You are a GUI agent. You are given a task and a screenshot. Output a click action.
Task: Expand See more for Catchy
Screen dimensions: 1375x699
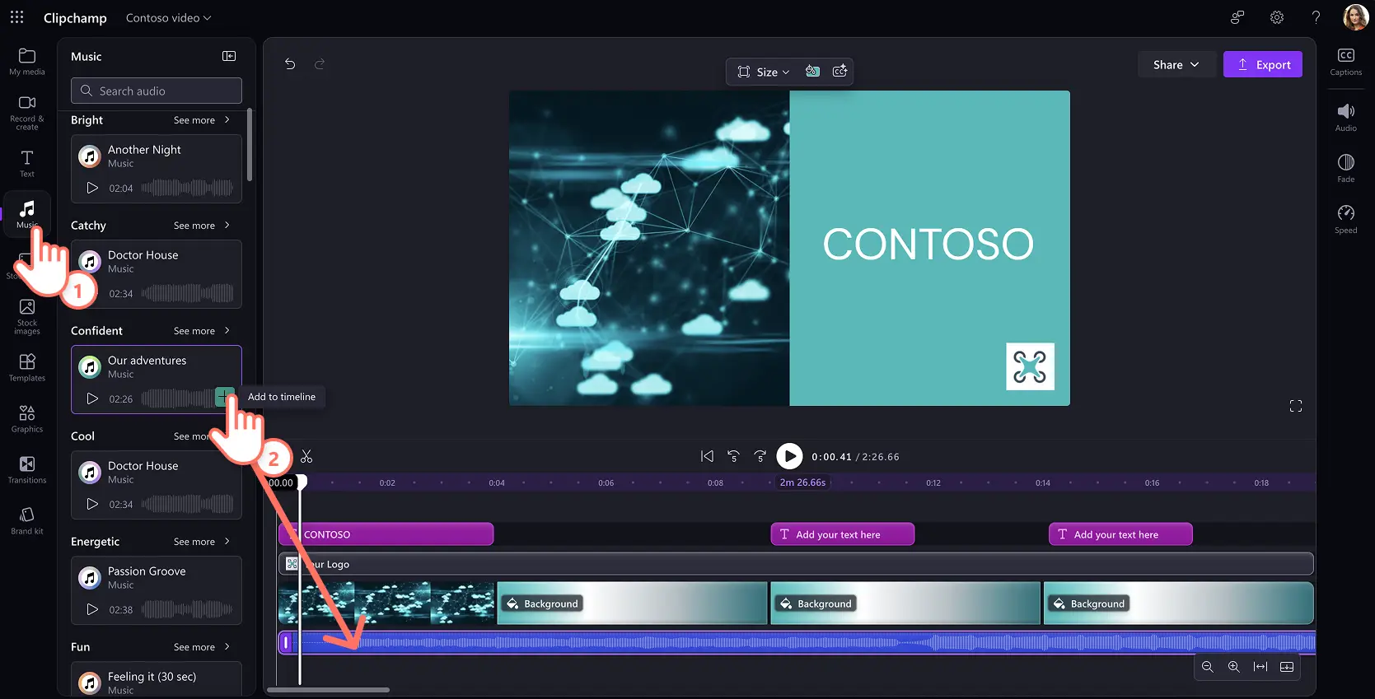click(202, 226)
